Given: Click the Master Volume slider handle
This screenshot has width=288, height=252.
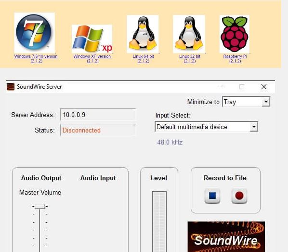Looking at the screenshot, I should [40, 206].
